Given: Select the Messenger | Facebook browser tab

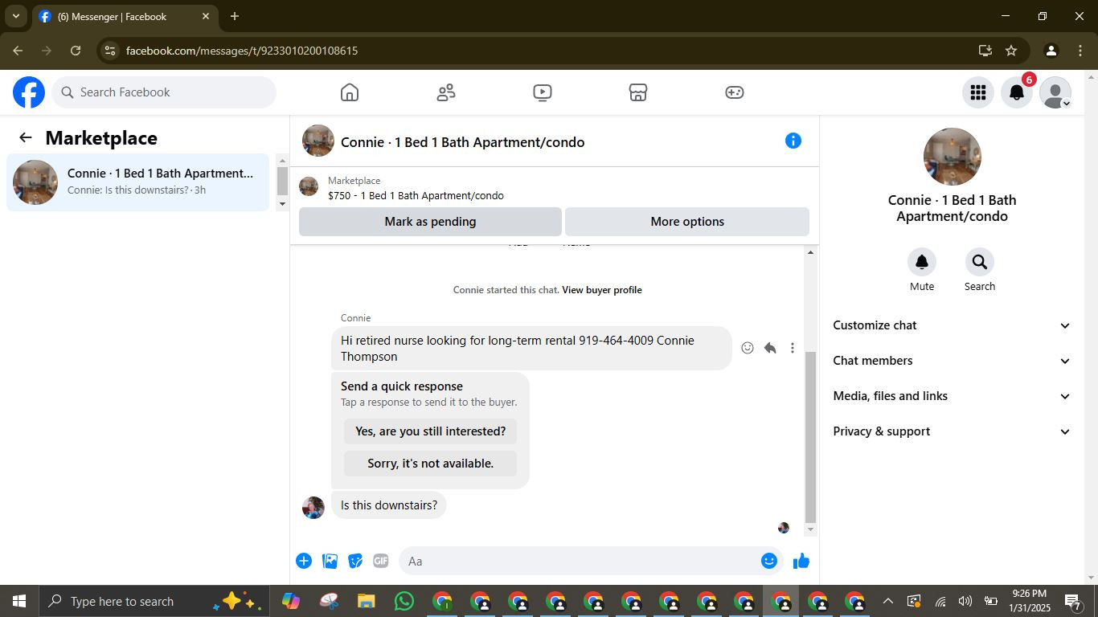Looking at the screenshot, I should [x=125, y=16].
